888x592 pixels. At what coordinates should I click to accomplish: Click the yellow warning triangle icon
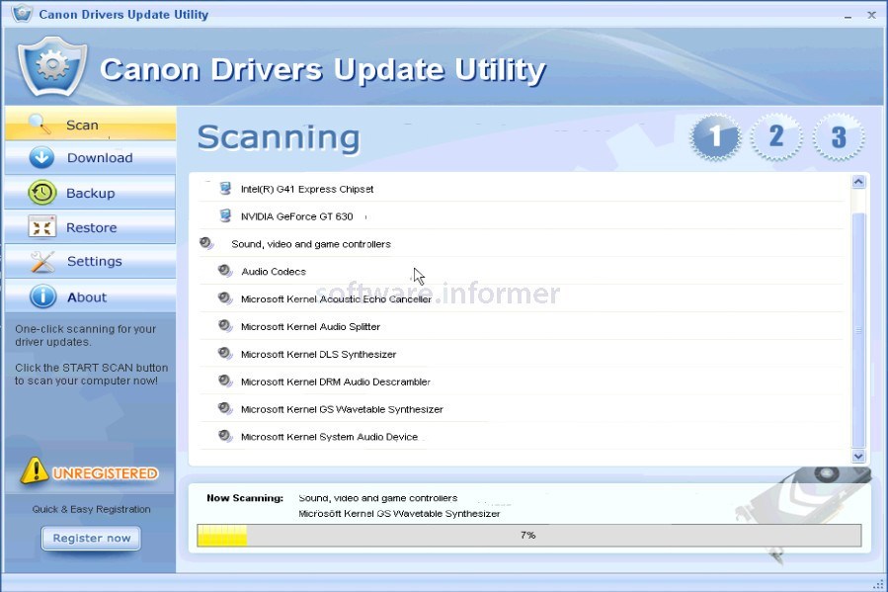[x=34, y=470]
